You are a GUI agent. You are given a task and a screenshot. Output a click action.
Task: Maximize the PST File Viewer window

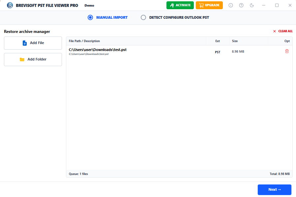pyautogui.click(x=277, y=5)
